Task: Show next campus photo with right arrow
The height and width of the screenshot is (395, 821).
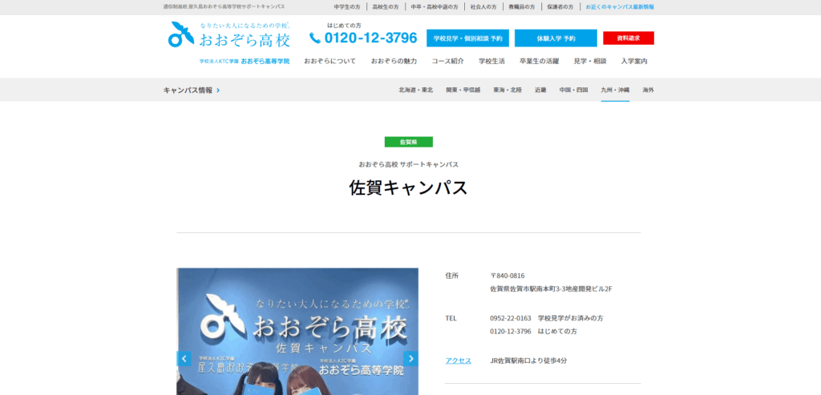Action: pyautogui.click(x=411, y=358)
